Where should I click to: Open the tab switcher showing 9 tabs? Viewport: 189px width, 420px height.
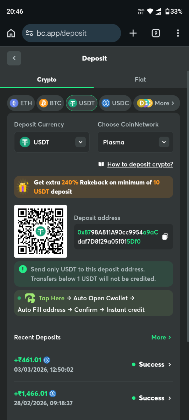pos(156,33)
